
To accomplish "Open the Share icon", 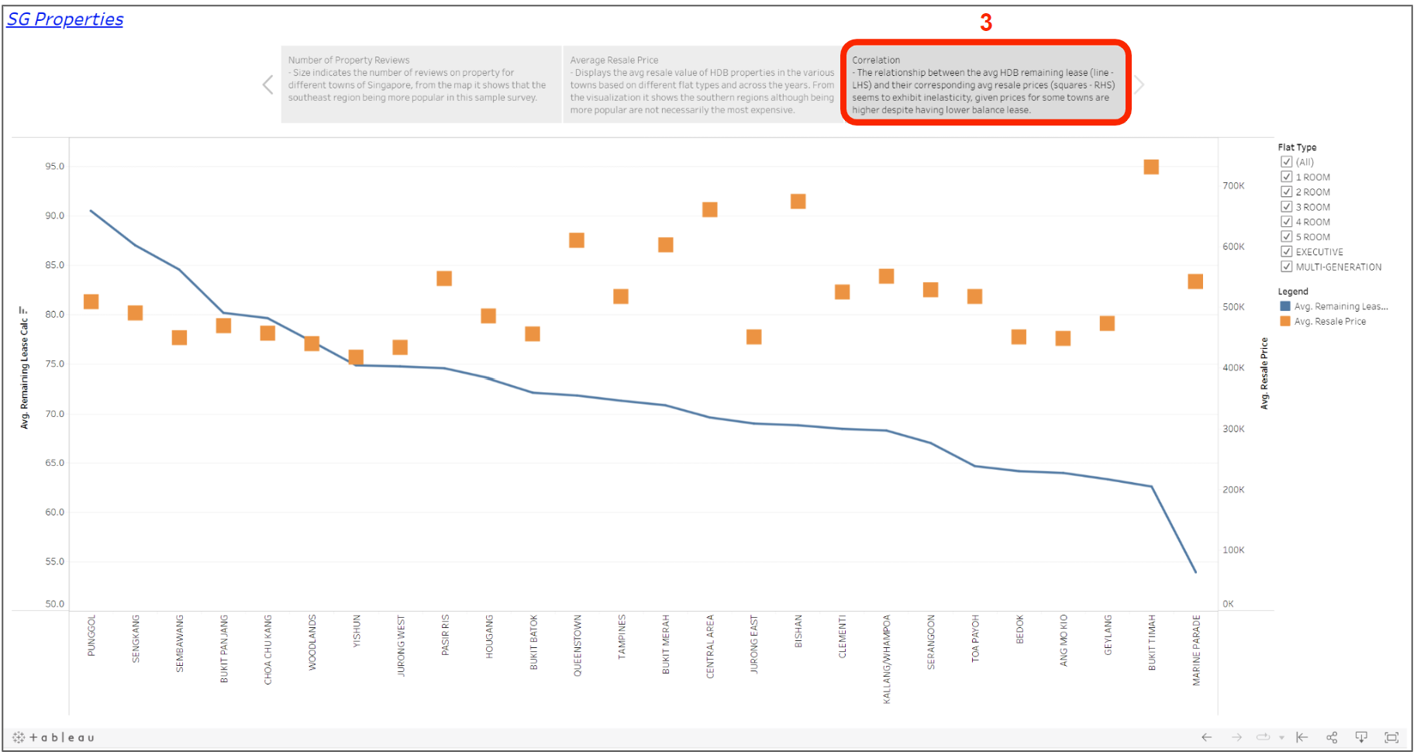I will tap(1332, 737).
